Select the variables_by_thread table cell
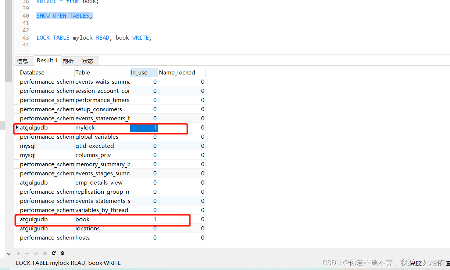Screen dimensions: 450x270 click(x=102, y=210)
